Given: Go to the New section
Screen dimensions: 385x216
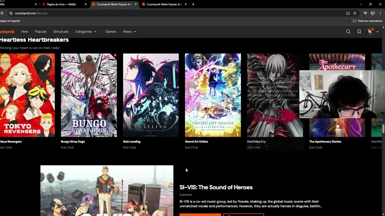Looking at the screenshot, I should tap(25, 31).
